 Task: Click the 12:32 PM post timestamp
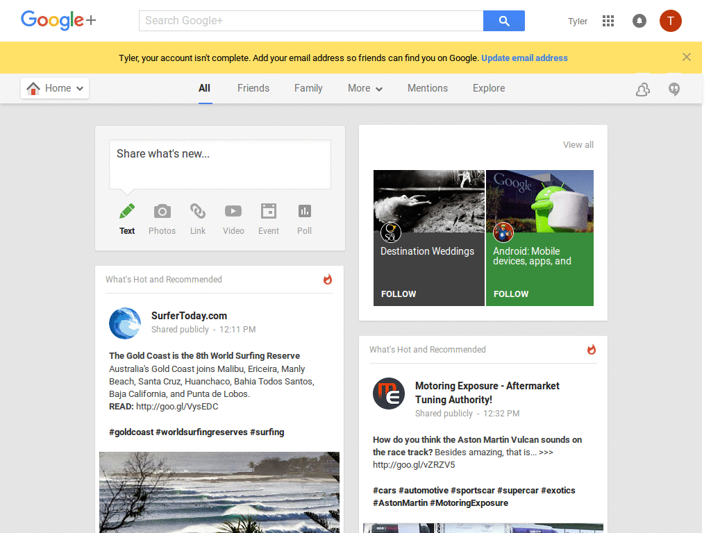(x=501, y=414)
